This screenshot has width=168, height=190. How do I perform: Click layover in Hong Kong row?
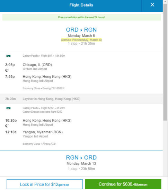click(x=81, y=99)
